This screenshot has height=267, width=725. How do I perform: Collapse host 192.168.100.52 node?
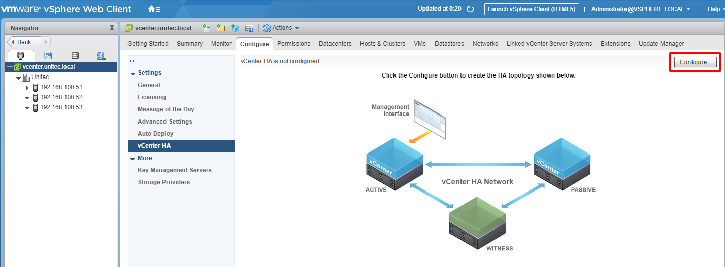pyautogui.click(x=27, y=98)
